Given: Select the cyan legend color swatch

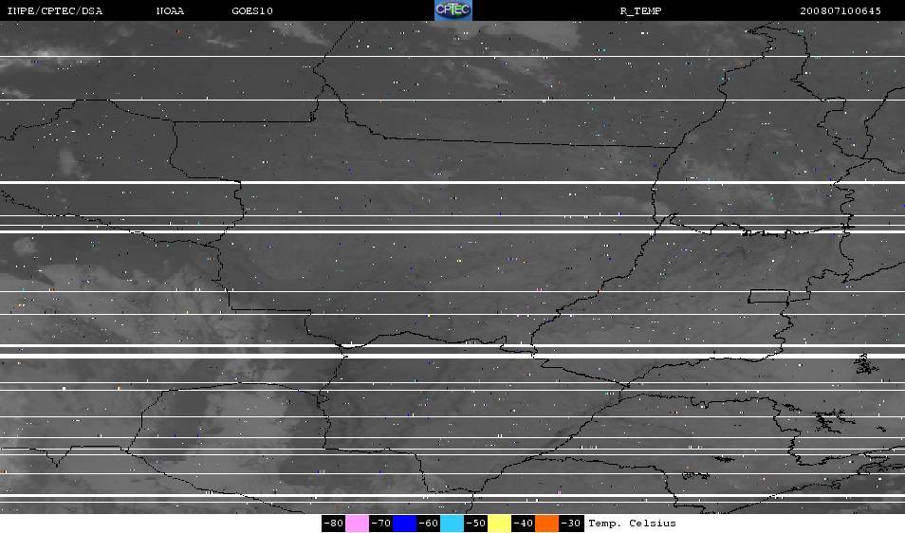Looking at the screenshot, I should point(452,524).
